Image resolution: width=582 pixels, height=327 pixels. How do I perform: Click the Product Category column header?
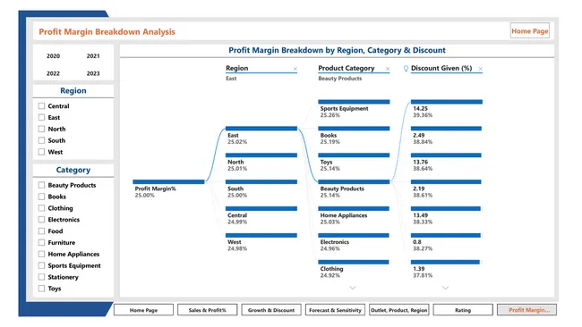coord(347,68)
